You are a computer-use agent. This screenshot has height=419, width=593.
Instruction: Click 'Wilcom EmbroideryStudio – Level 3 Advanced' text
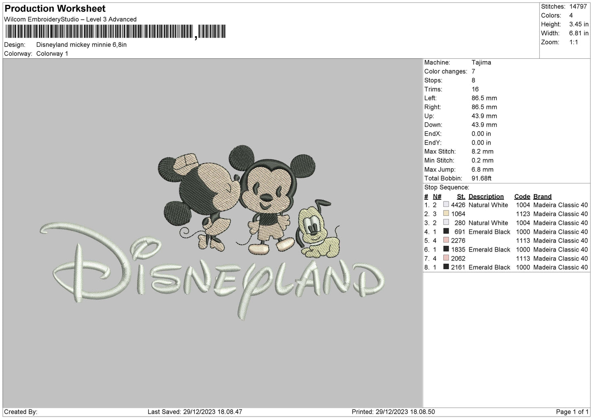click(70, 19)
